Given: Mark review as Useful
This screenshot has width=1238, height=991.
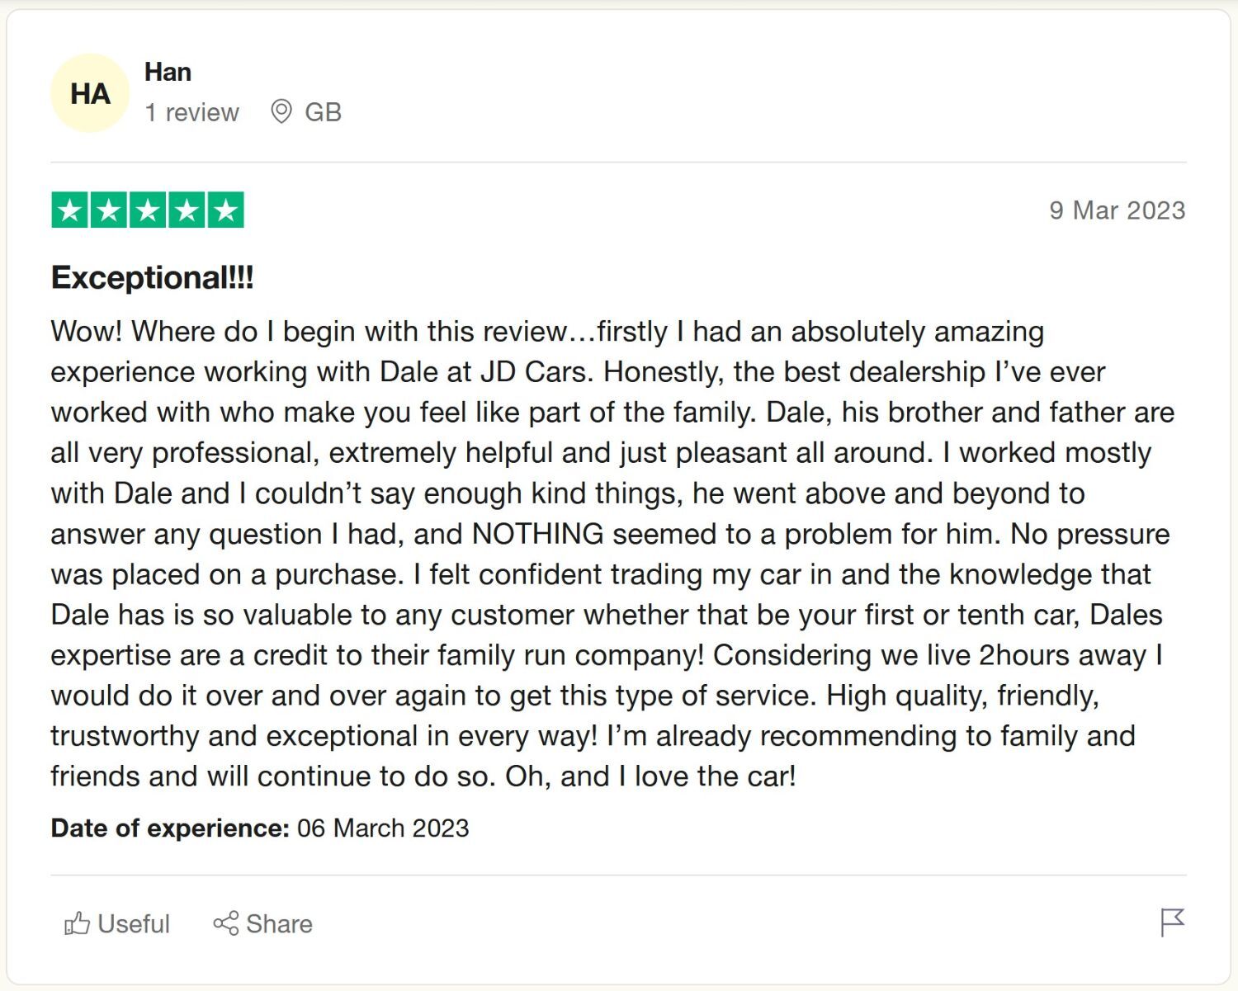Looking at the screenshot, I should [x=117, y=923].
